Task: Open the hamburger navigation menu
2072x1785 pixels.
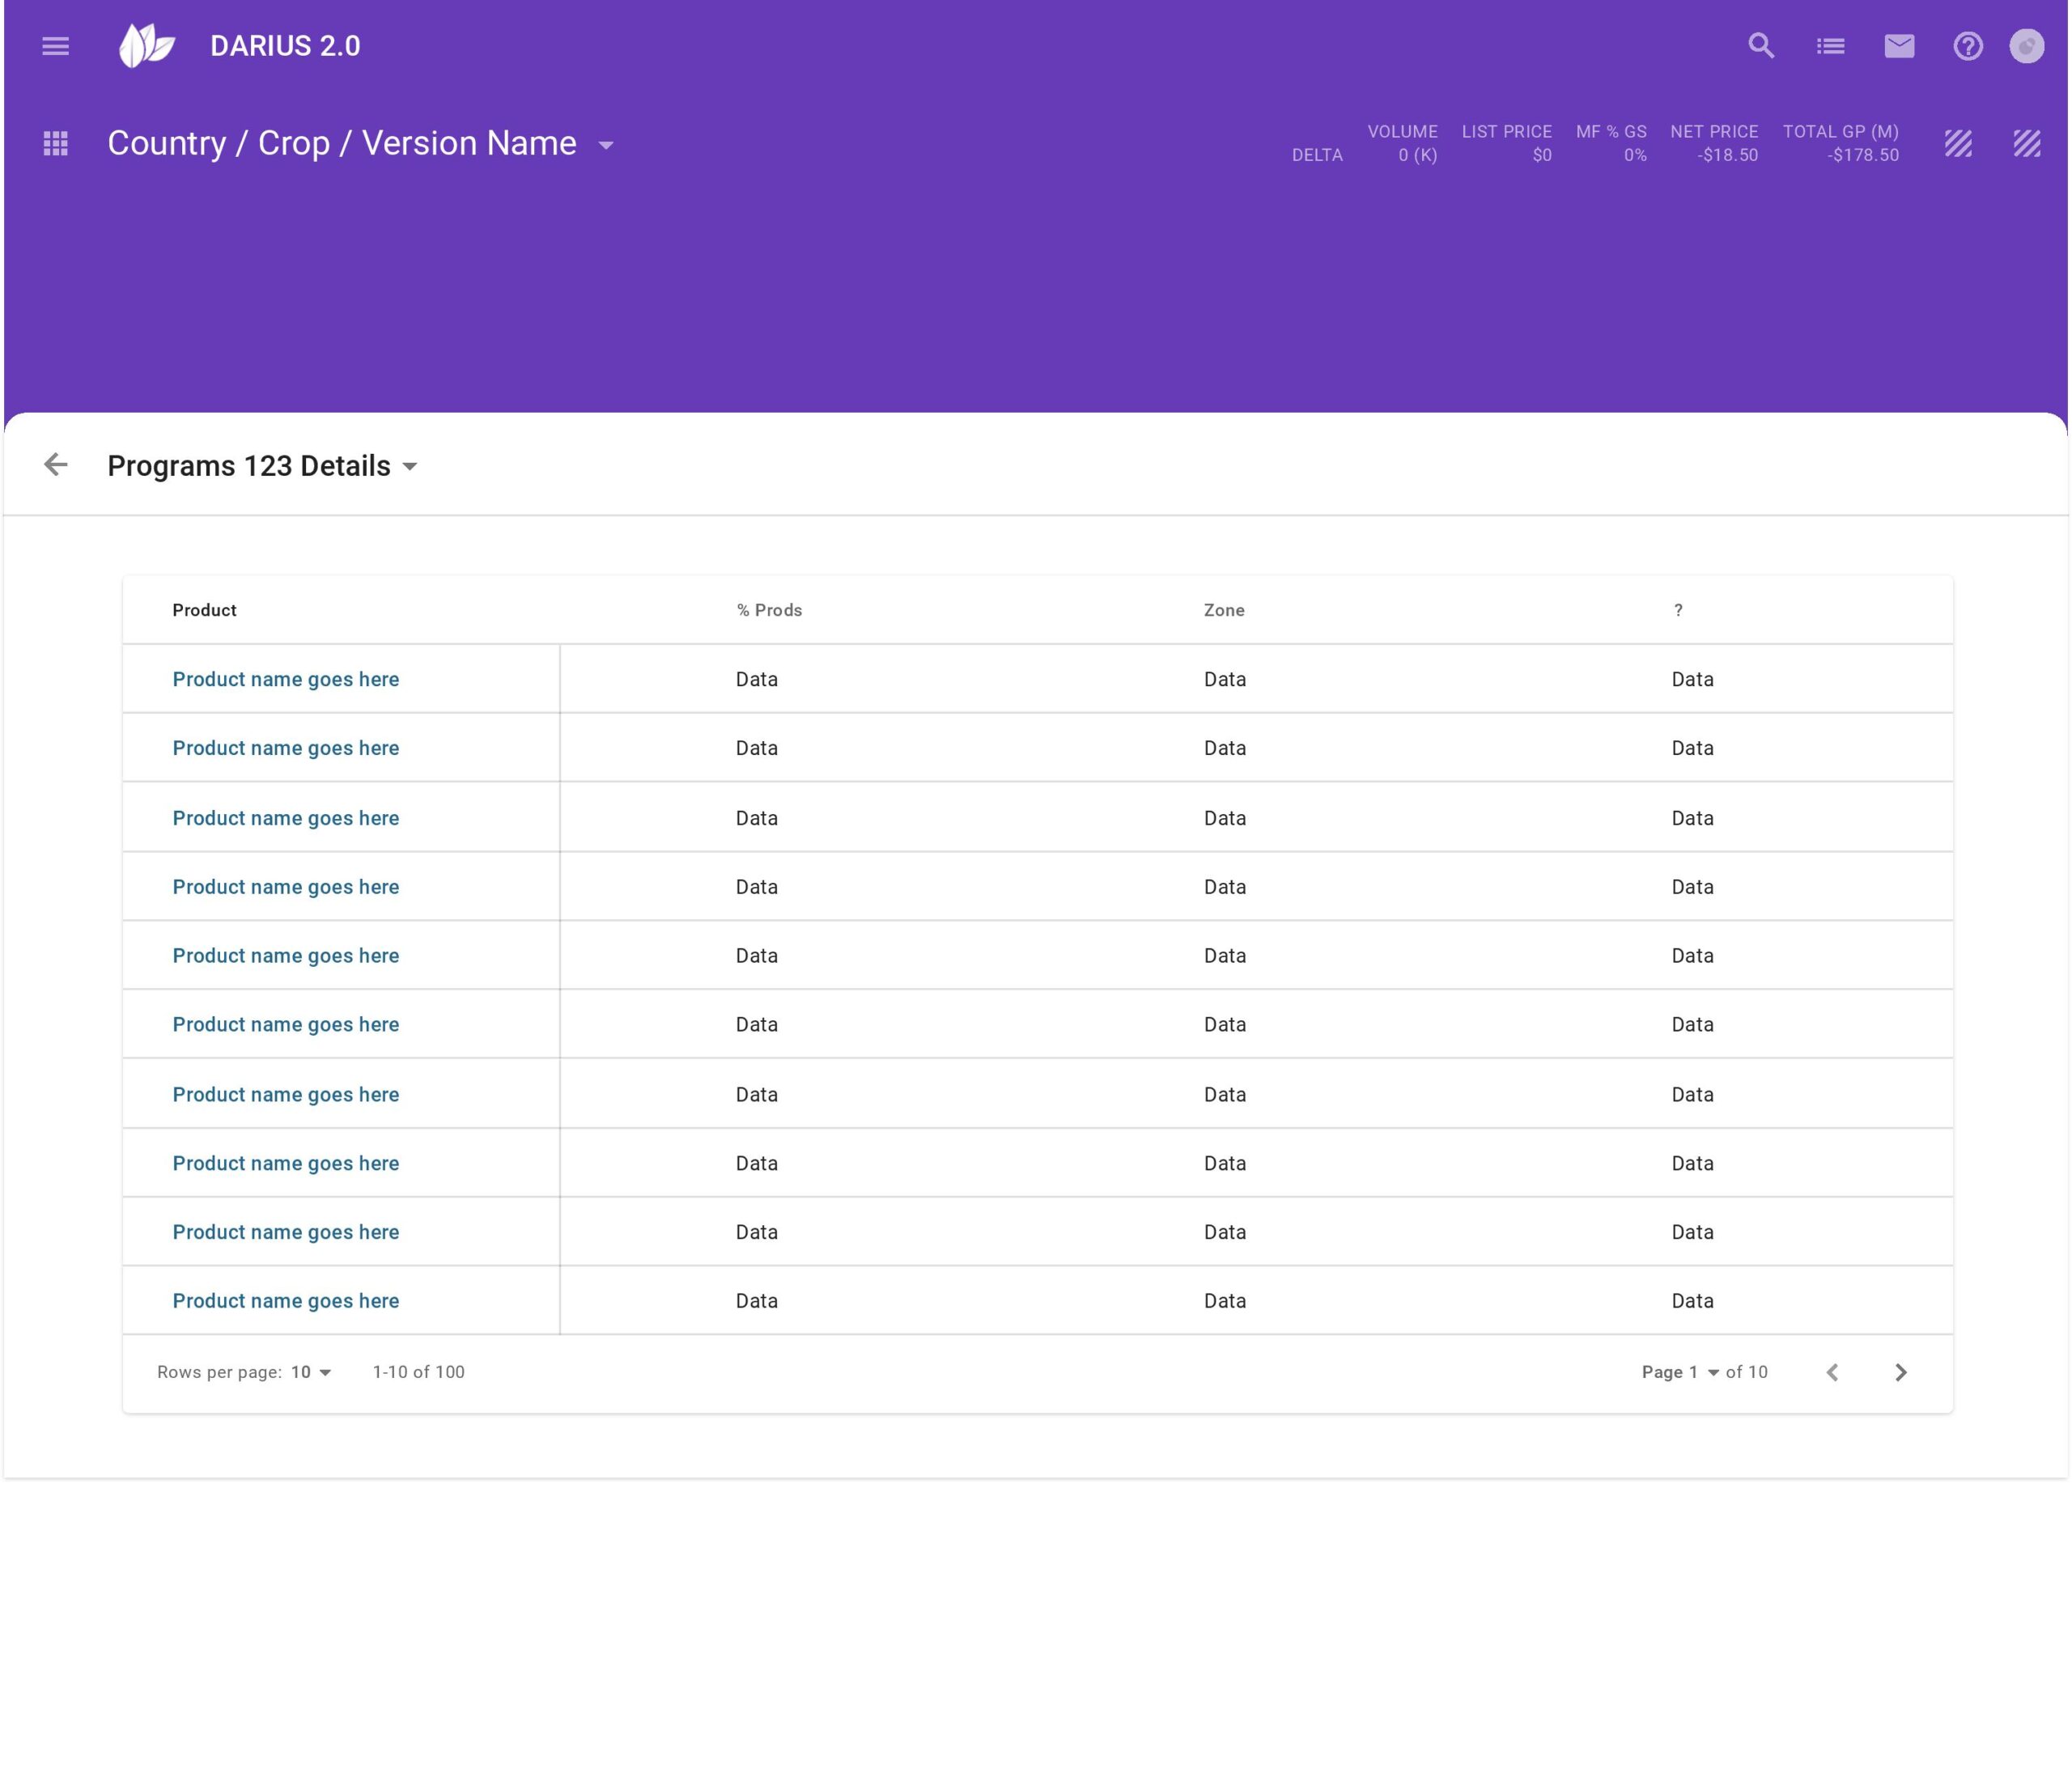Action: click(x=55, y=46)
